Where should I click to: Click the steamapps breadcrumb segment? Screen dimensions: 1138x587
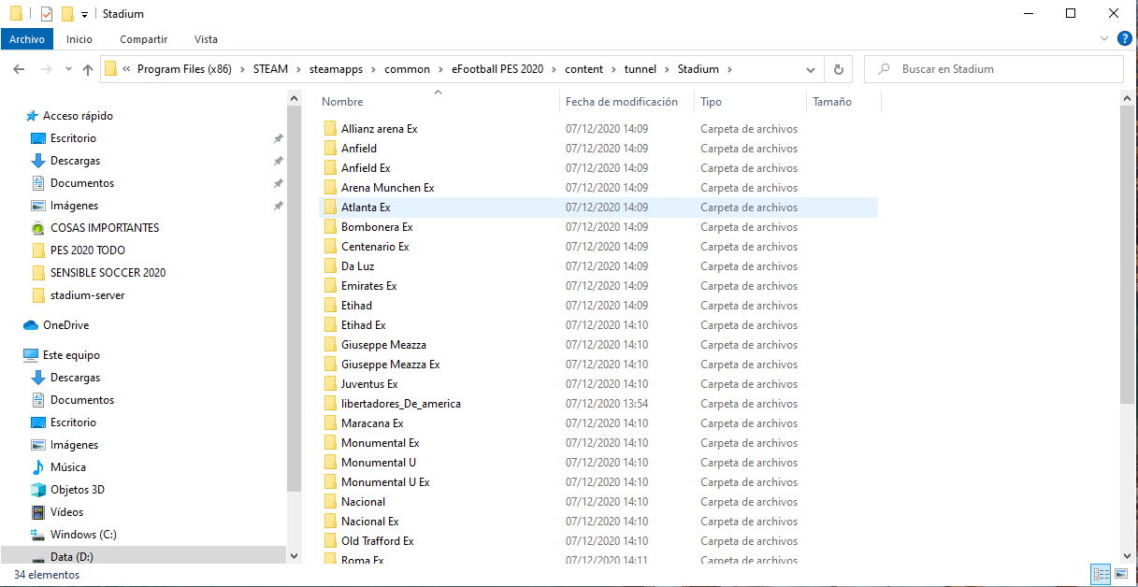point(336,69)
